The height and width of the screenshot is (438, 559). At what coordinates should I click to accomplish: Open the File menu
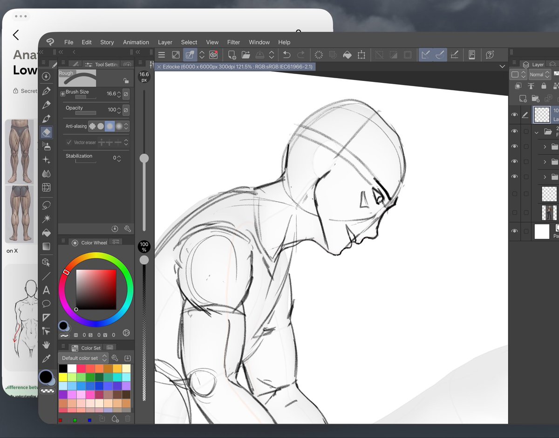69,42
